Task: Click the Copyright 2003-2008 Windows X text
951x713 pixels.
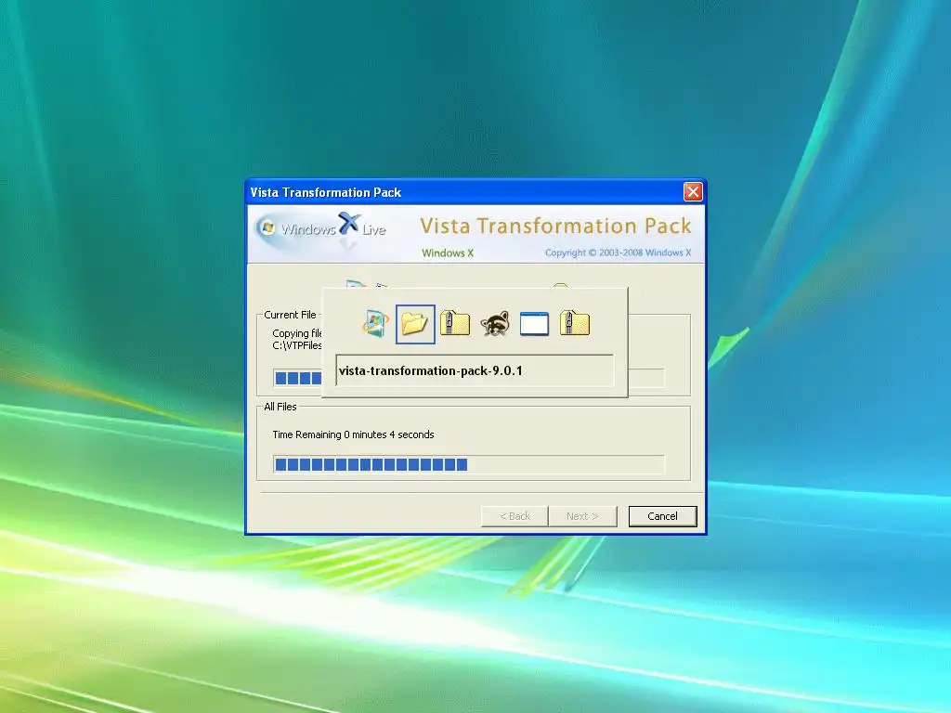Action: coord(618,253)
